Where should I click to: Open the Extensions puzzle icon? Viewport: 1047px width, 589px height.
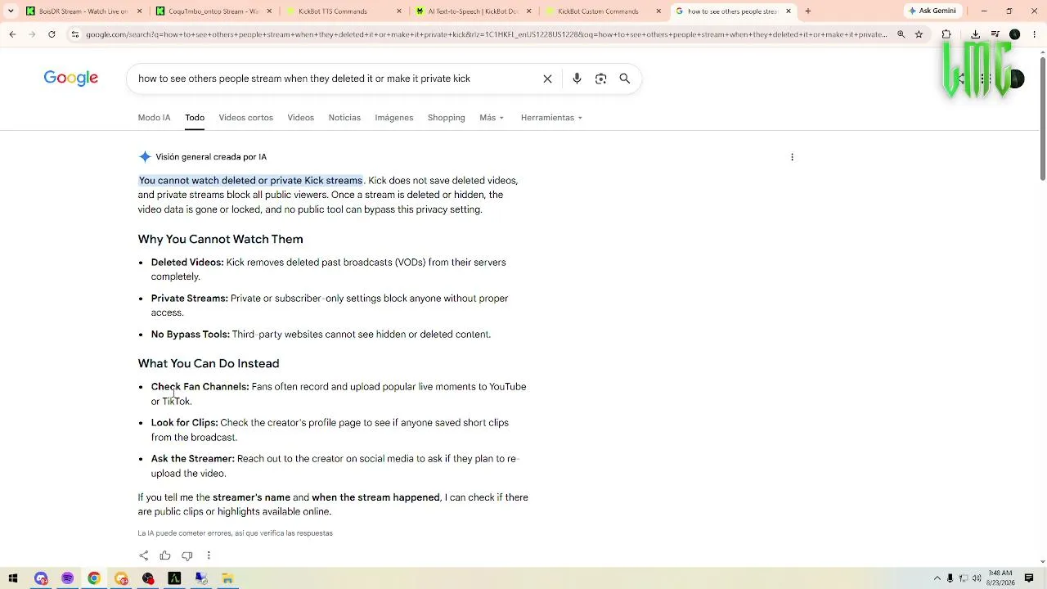pos(946,34)
